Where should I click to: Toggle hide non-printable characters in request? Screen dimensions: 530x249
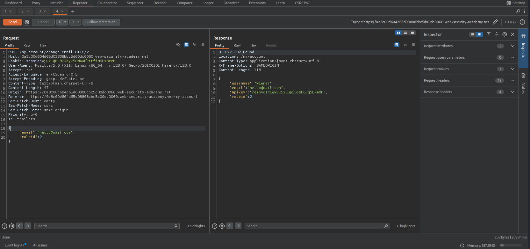tap(178, 45)
